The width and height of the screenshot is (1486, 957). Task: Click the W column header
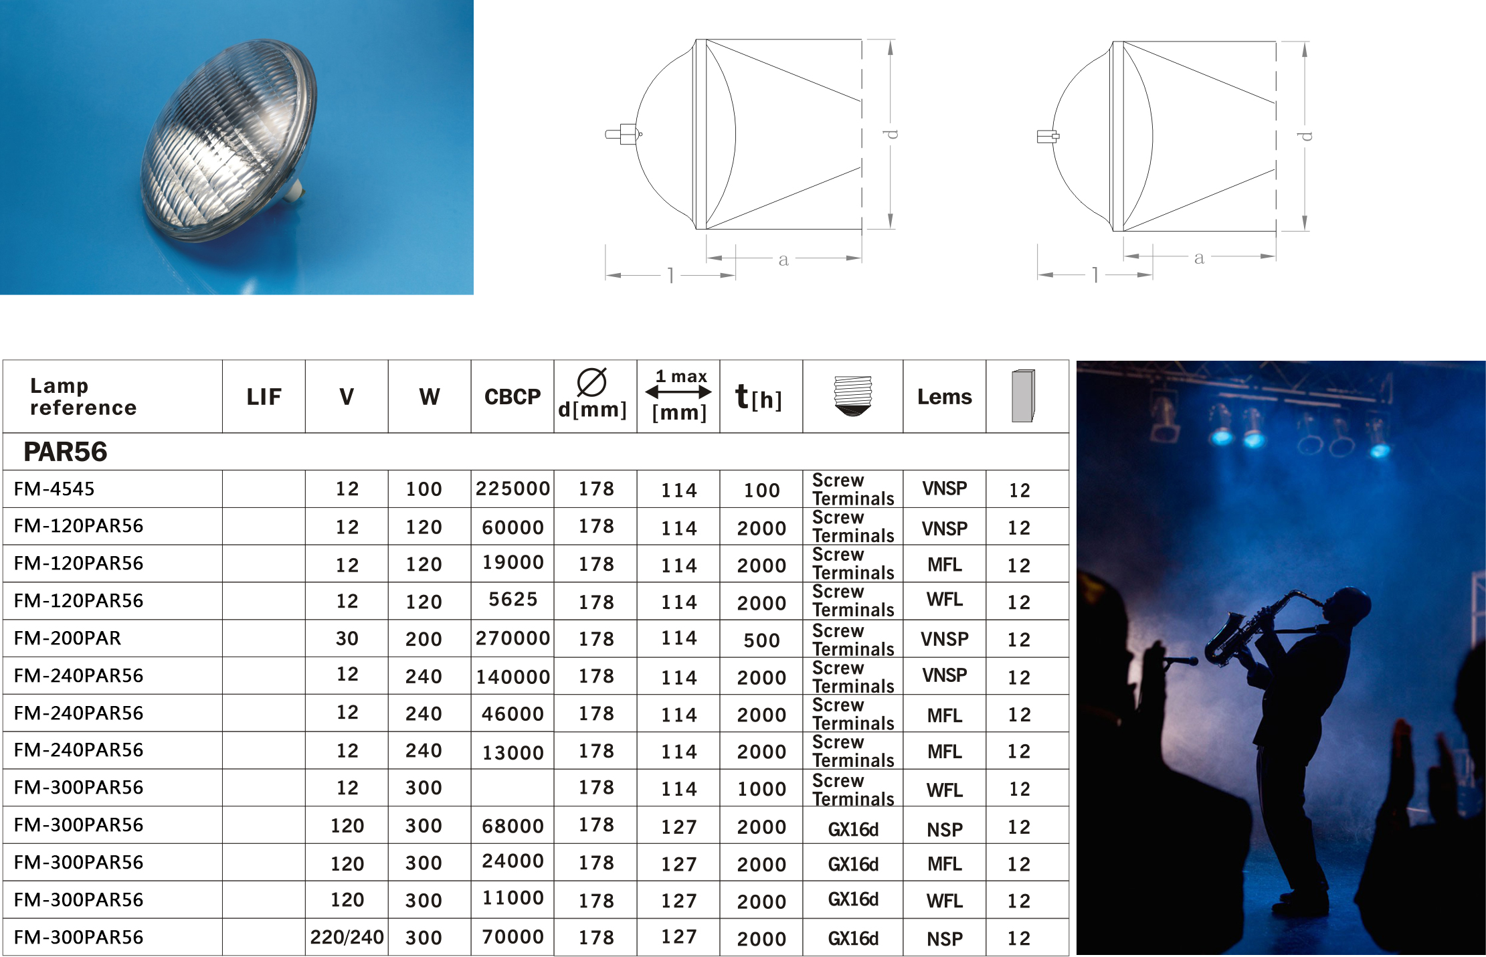(430, 397)
